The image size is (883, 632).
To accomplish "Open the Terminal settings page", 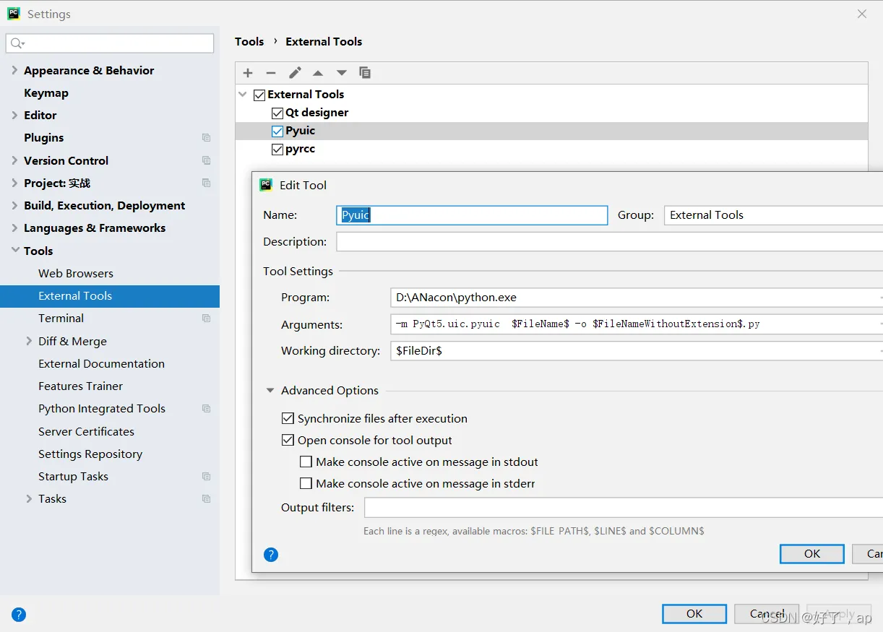I will (x=61, y=318).
